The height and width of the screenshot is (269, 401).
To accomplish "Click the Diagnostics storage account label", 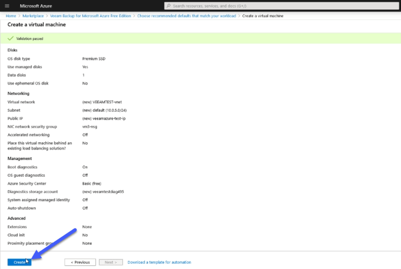I will pyautogui.click(x=33, y=192).
